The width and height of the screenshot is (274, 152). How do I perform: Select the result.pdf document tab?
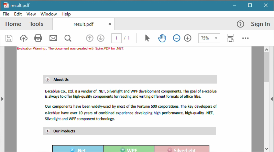point(83,24)
